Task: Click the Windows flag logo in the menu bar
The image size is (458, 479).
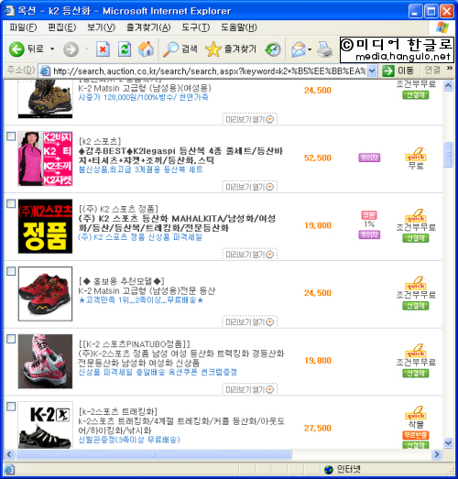Action: click(x=442, y=27)
